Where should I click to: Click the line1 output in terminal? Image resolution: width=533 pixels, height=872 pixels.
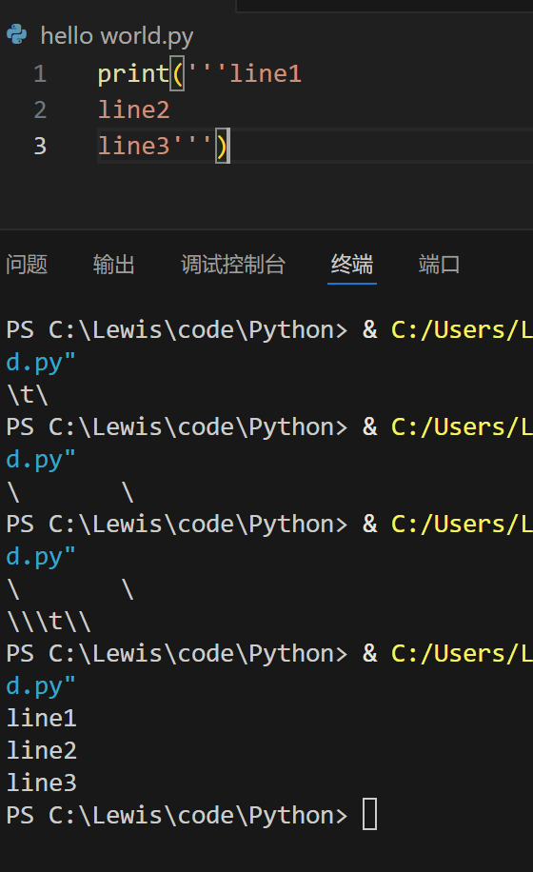(41, 718)
